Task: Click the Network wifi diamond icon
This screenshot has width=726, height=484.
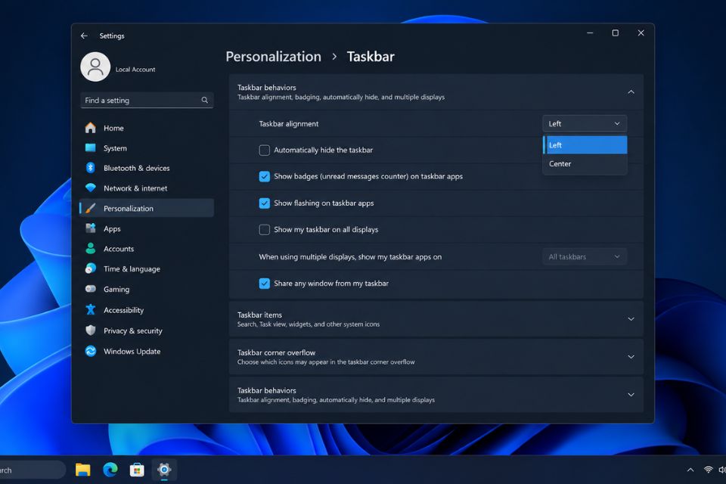Action: [91, 188]
